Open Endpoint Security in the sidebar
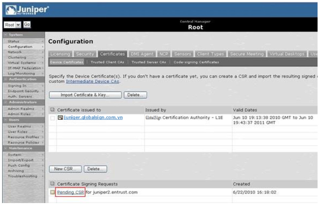The image size is (320, 208). tap(23, 91)
